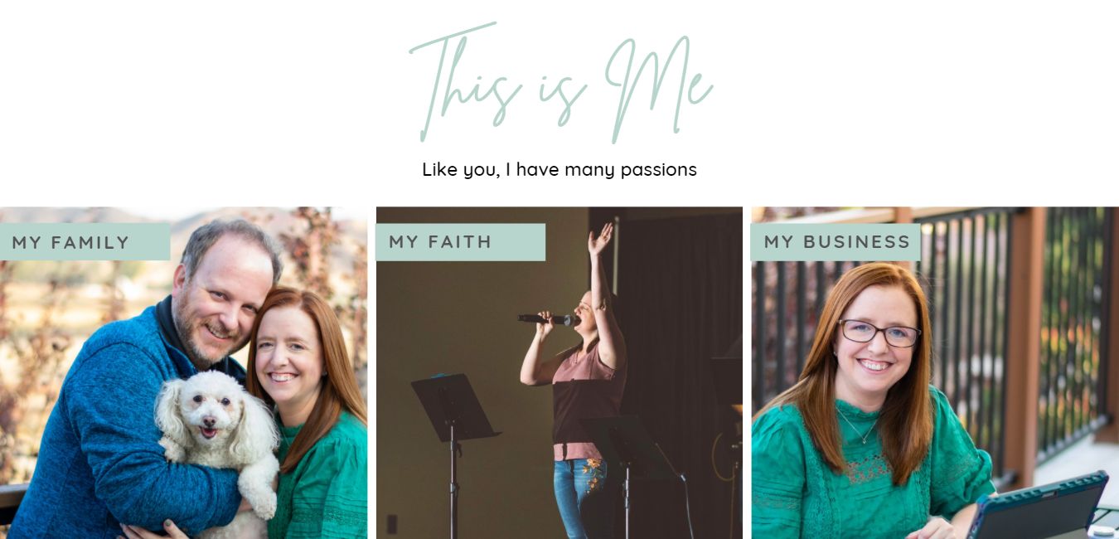This screenshot has width=1119, height=539.
Task: Click the This is Me script heading
Action: 560,82
